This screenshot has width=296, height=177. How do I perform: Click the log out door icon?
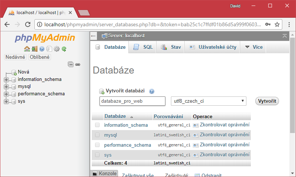point(34,49)
